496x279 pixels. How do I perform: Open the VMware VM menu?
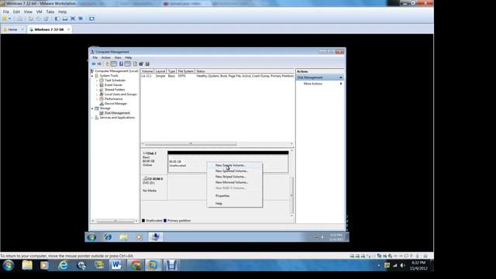(40, 12)
